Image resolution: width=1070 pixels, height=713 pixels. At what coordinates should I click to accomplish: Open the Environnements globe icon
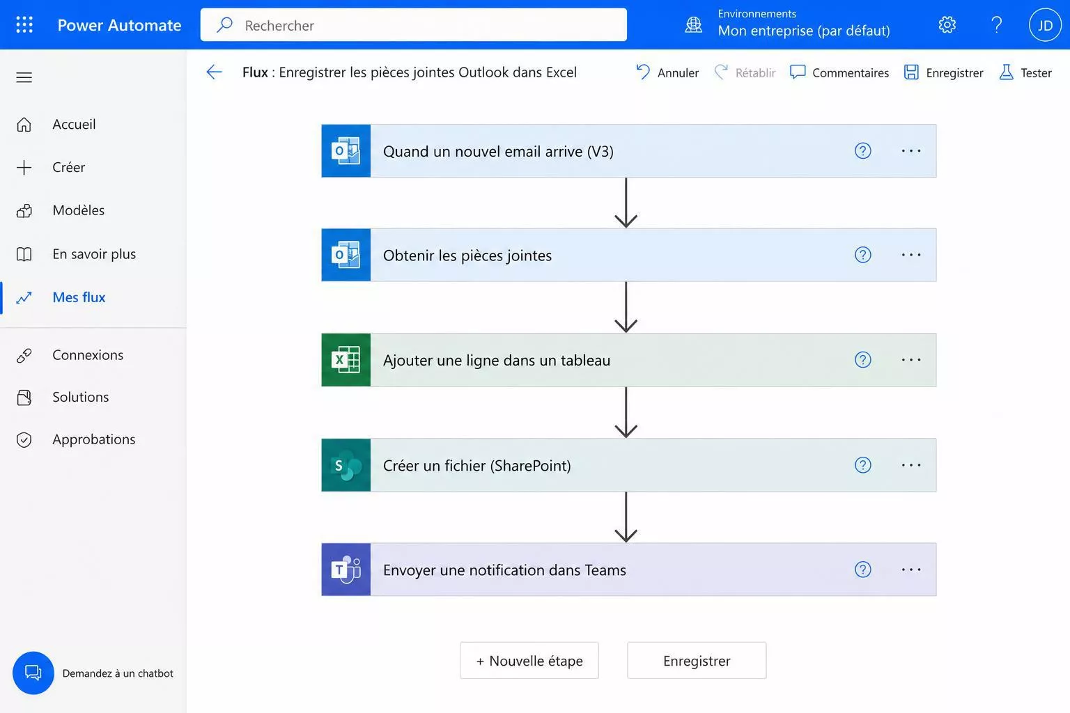693,25
